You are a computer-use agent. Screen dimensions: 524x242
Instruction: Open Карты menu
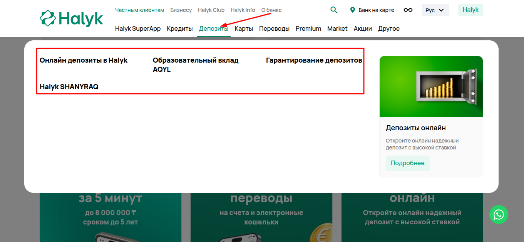[244, 28]
